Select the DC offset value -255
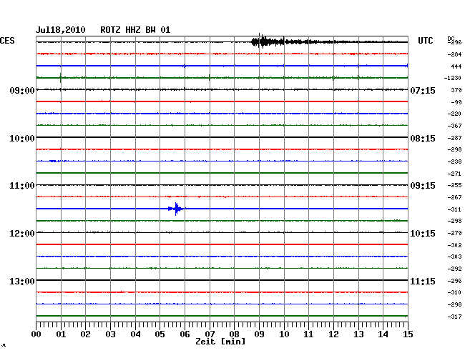Viewport: 465px width, 353px height. [454, 185]
